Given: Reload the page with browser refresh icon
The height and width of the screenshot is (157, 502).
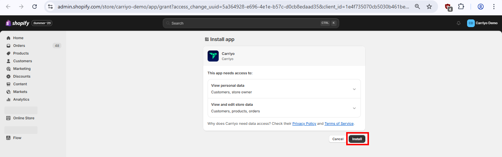Looking at the screenshot, I should point(35,7).
